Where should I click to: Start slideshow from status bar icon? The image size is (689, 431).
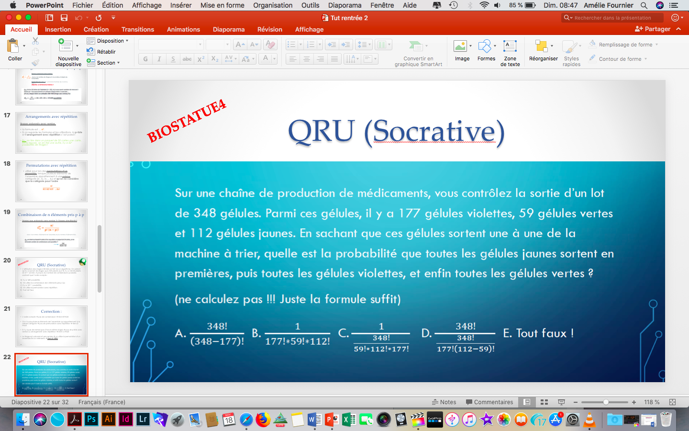click(561, 402)
